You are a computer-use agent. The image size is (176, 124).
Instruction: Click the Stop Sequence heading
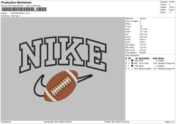click(x=132, y=56)
